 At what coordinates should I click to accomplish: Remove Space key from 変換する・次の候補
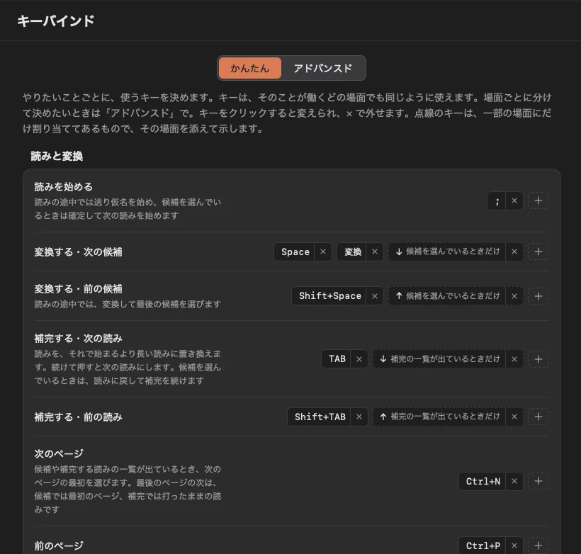pos(322,251)
